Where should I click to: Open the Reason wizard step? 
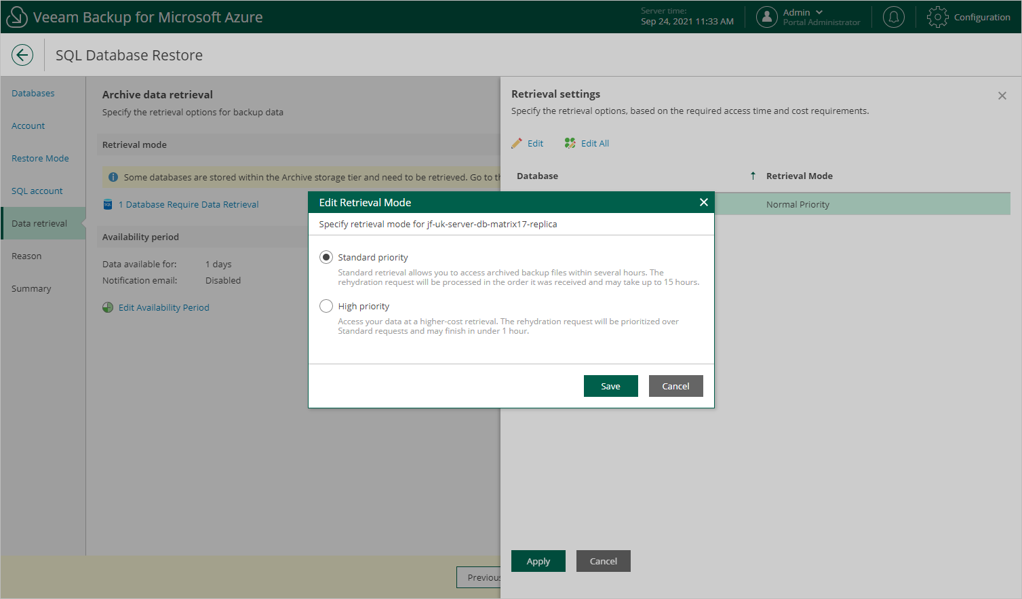click(26, 256)
